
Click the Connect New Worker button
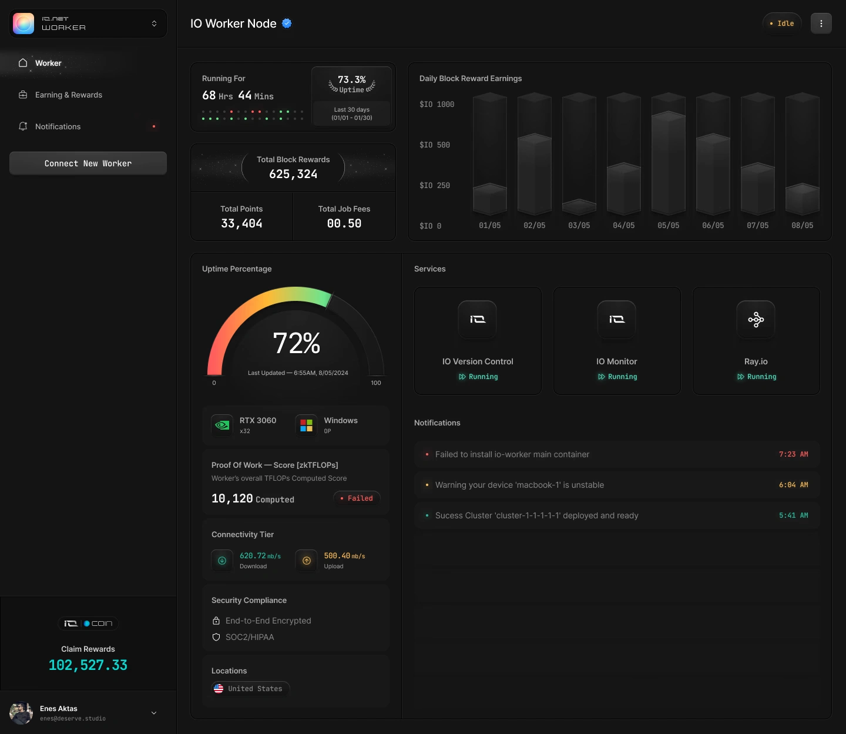tap(88, 163)
